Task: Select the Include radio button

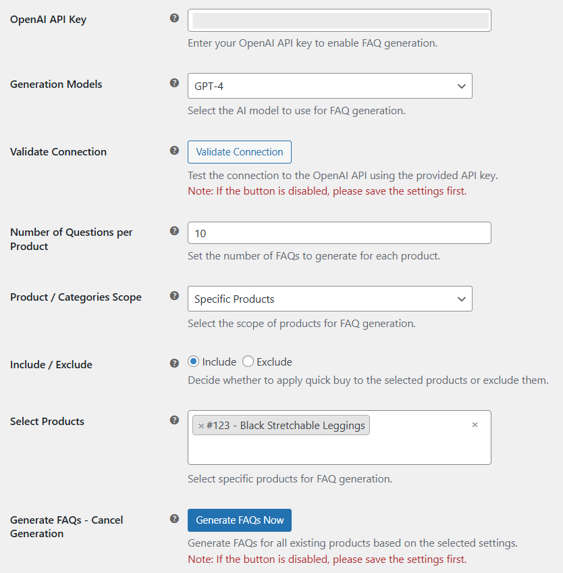Action: click(192, 362)
